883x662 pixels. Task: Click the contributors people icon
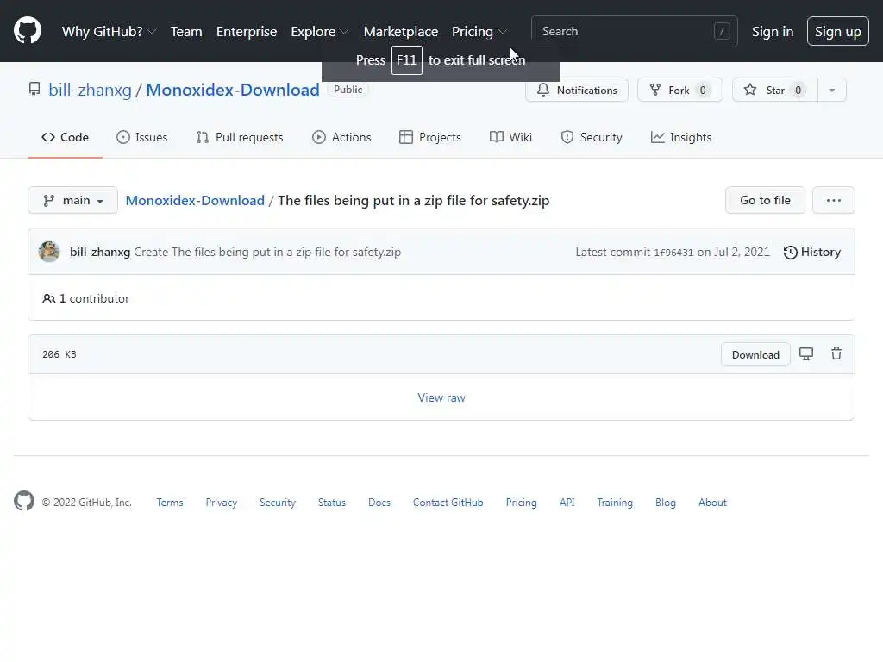(49, 299)
